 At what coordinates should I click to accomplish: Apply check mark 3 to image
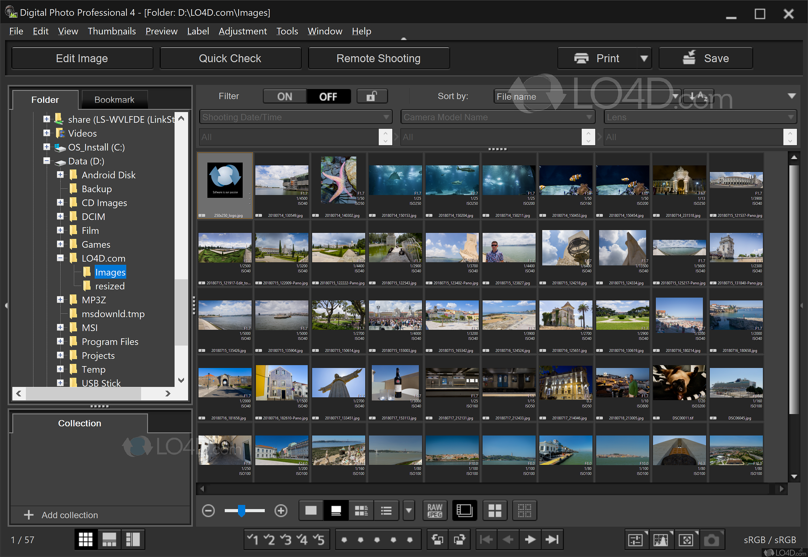286,540
